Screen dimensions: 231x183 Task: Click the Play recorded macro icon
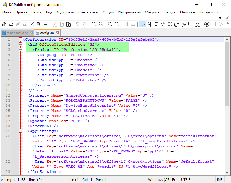(221, 24)
